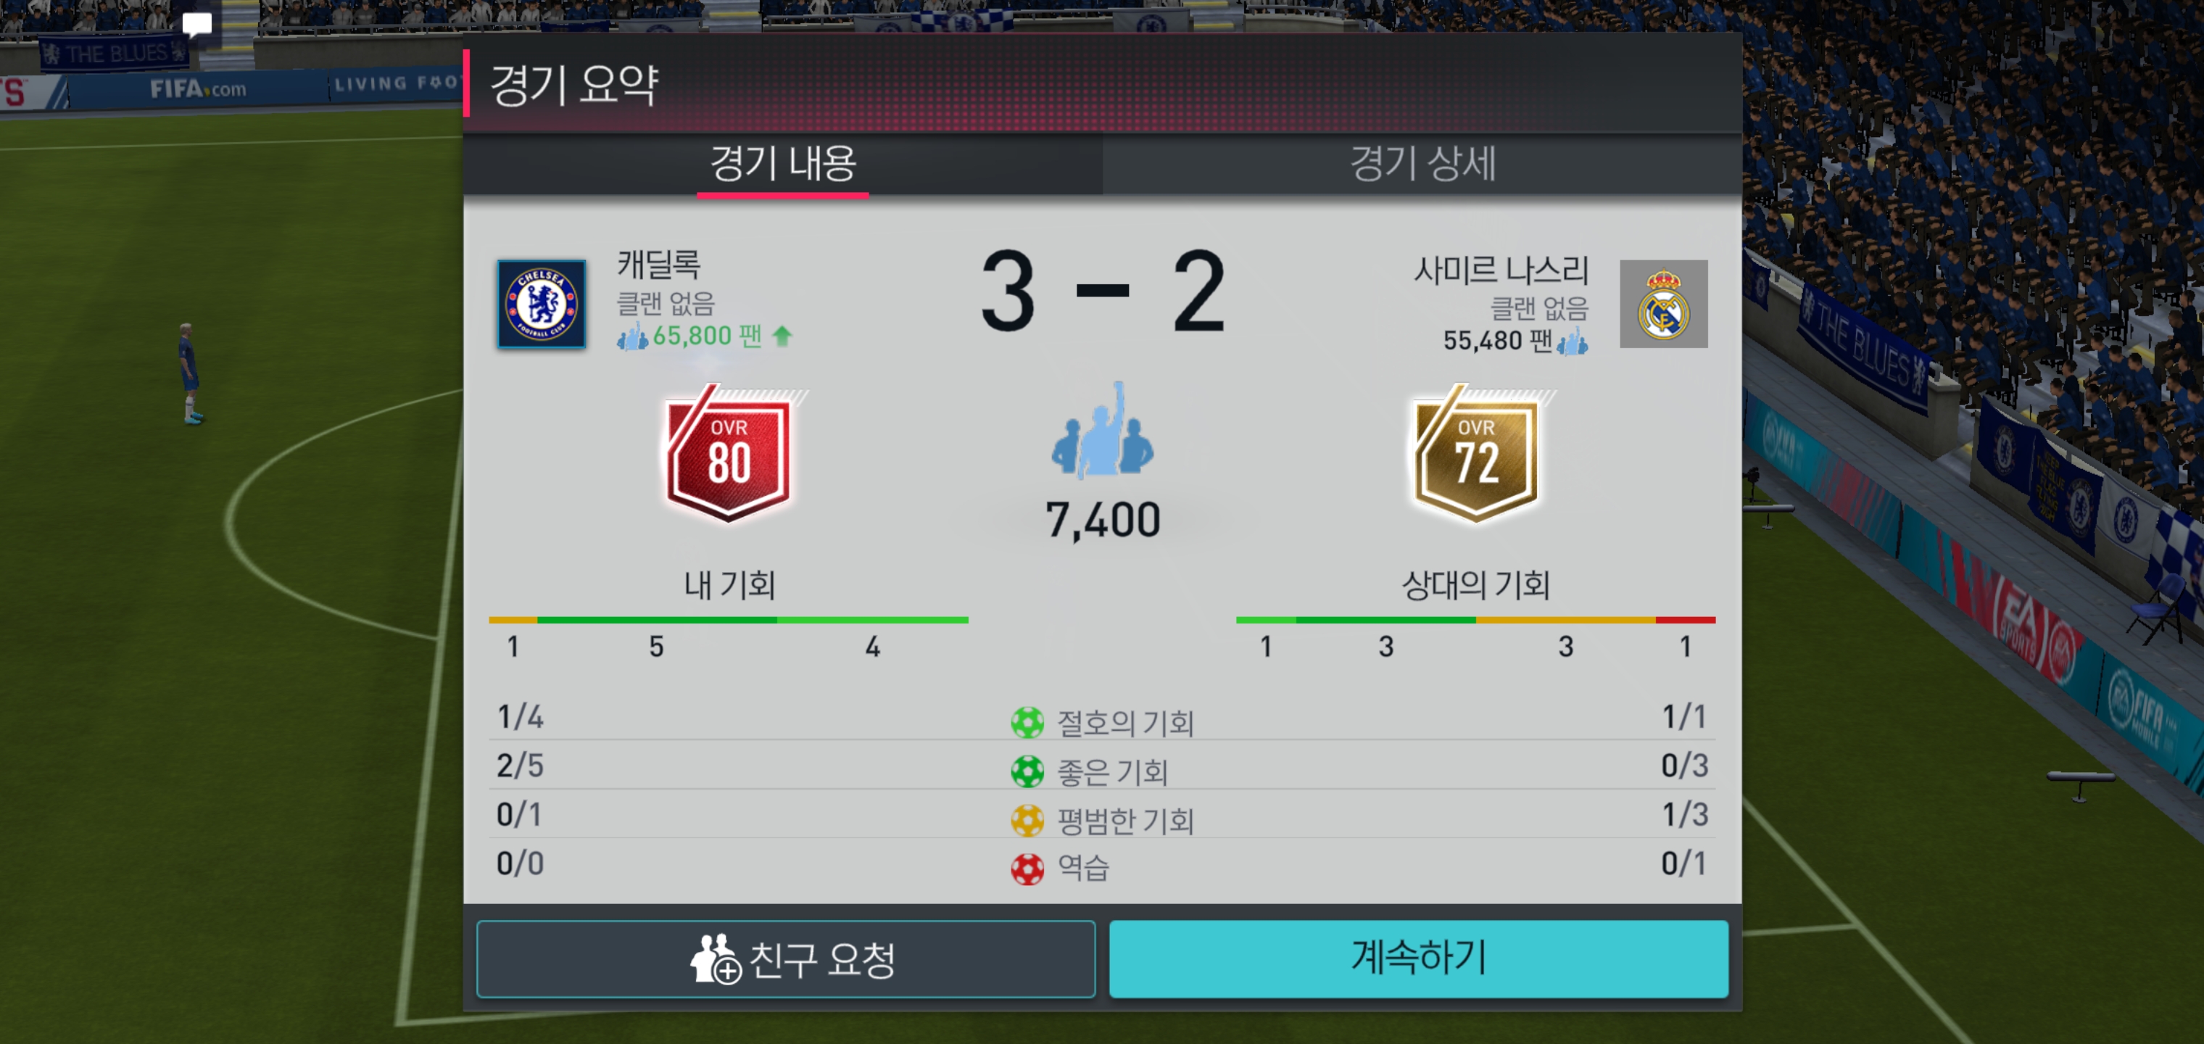The image size is (2204, 1044).
Task: Click the fan icon next to 55,480 팬
Action: click(1572, 341)
